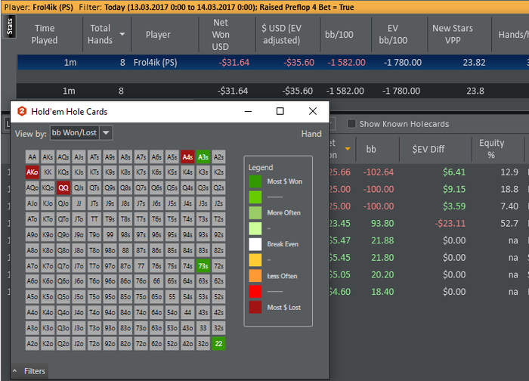The height and width of the screenshot is (381, 529).
Task: Sort by $EV Diff column header
Action: [x=428, y=149]
